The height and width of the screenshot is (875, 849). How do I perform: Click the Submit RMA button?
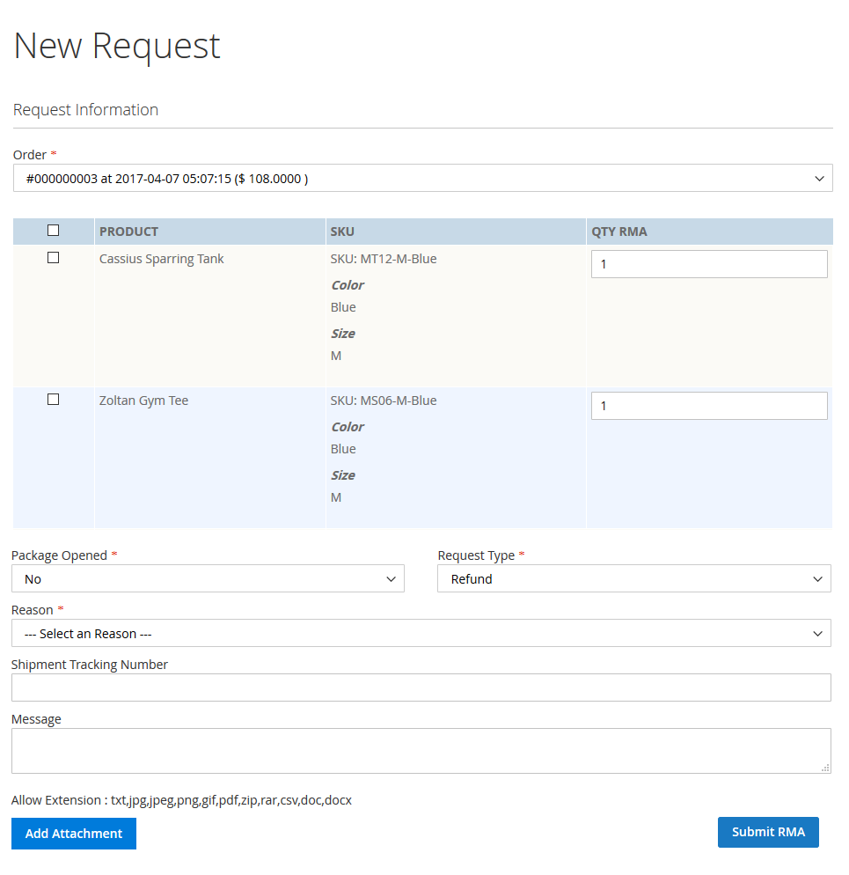768,832
